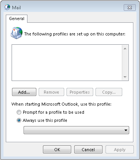This screenshot has height=160, width=140.
Task: Click the Mail window title text
Action: 16,8
